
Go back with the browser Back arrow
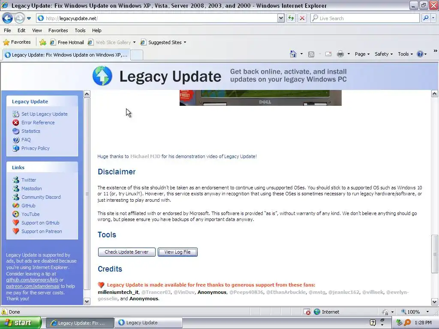pyautogui.click(x=8, y=18)
